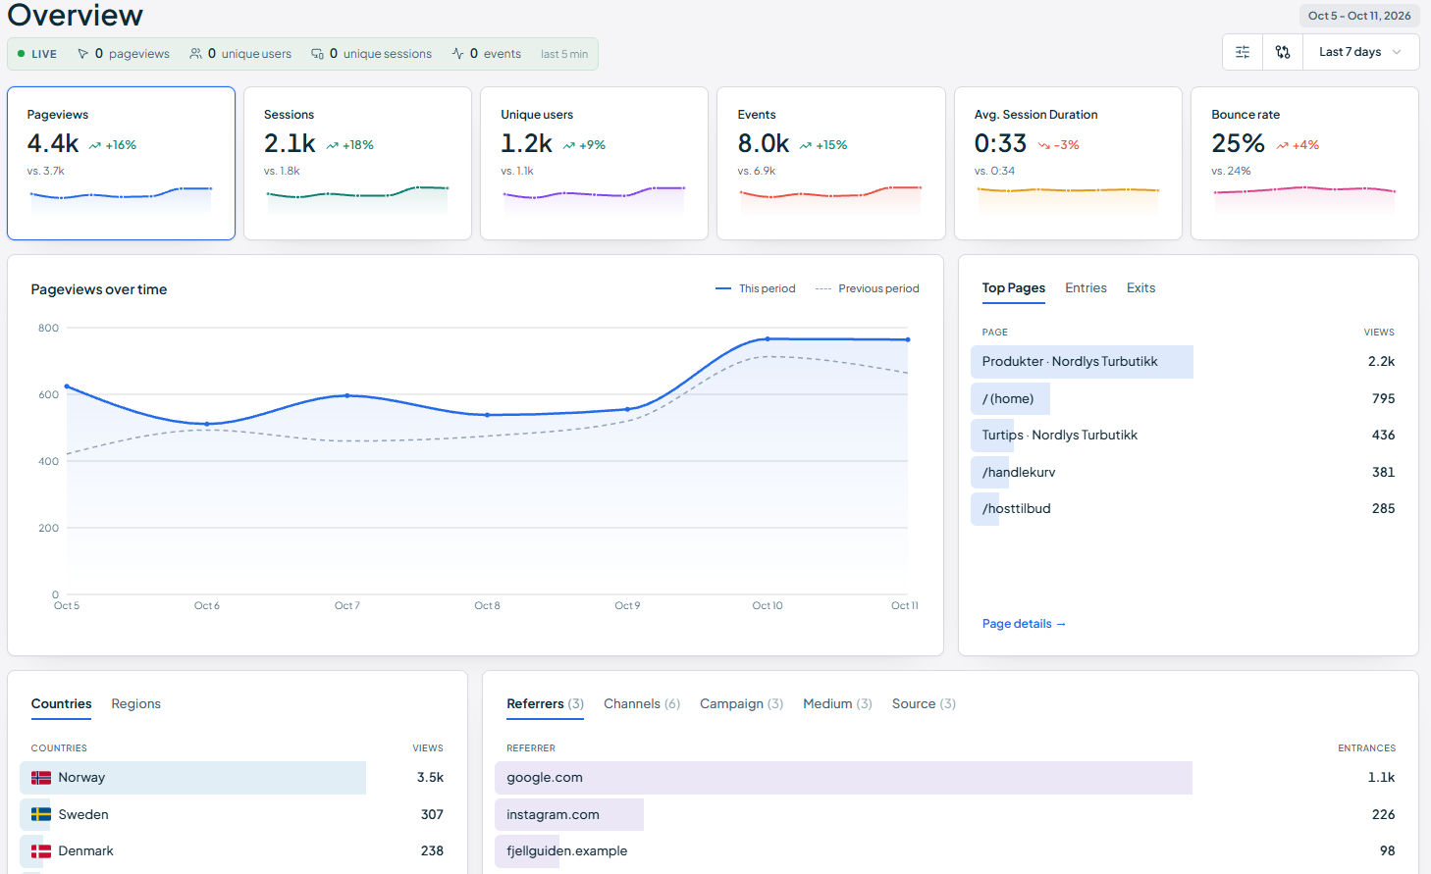Image resolution: width=1431 pixels, height=874 pixels.
Task: Open the Page details link
Action: point(1024,624)
